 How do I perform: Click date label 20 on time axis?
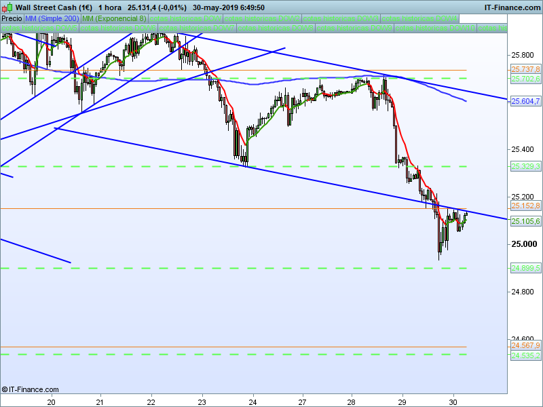pos(52,402)
